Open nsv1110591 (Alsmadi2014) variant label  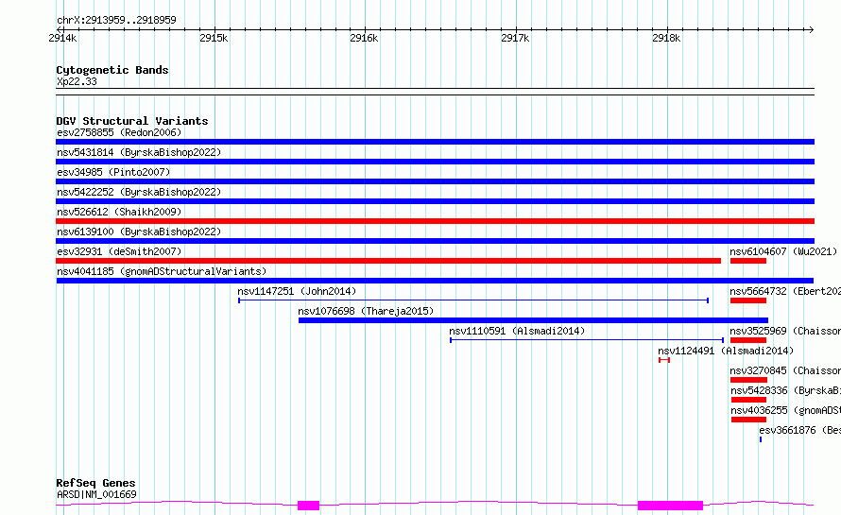(517, 331)
